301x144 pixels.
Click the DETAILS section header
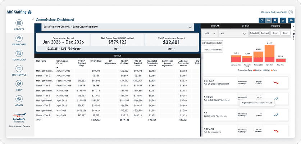[x=117, y=56]
